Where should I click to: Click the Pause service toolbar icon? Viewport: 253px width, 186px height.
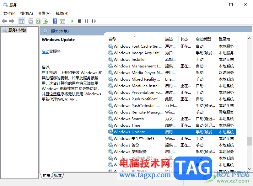click(x=87, y=21)
